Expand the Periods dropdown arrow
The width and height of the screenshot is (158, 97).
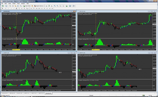tap(72, 6)
